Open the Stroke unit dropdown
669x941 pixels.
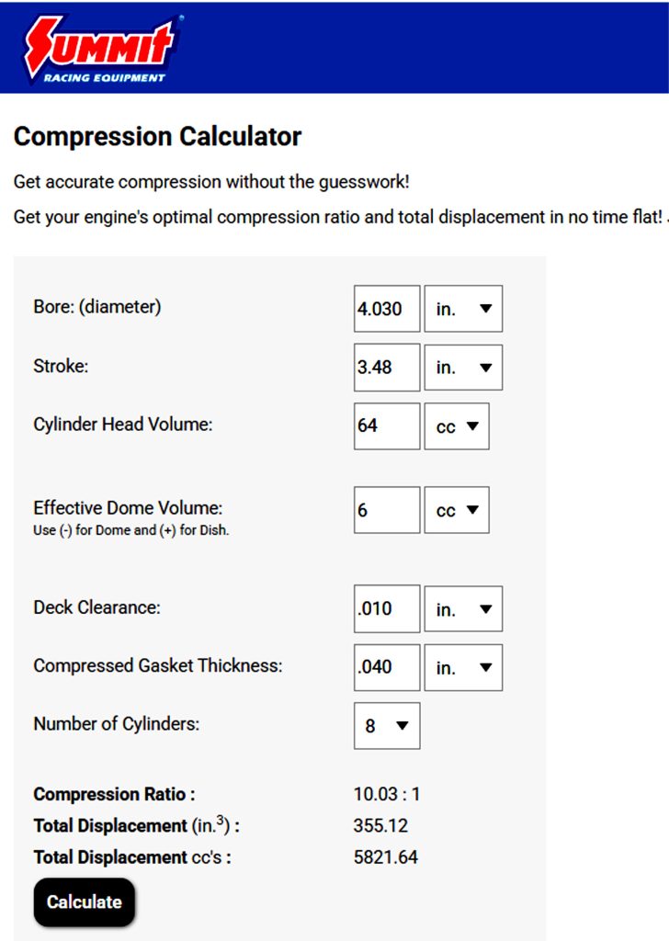(463, 367)
